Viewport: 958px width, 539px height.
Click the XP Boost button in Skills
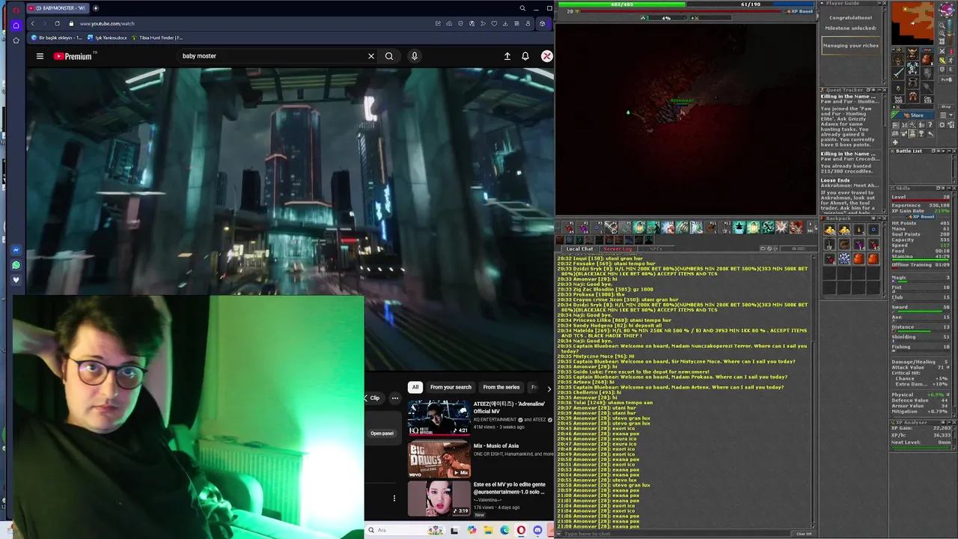point(921,216)
